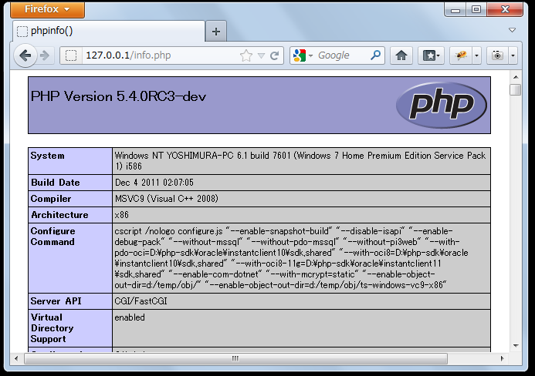The height and width of the screenshot is (376, 535).
Task: Go to the home page icon
Action: (401, 55)
